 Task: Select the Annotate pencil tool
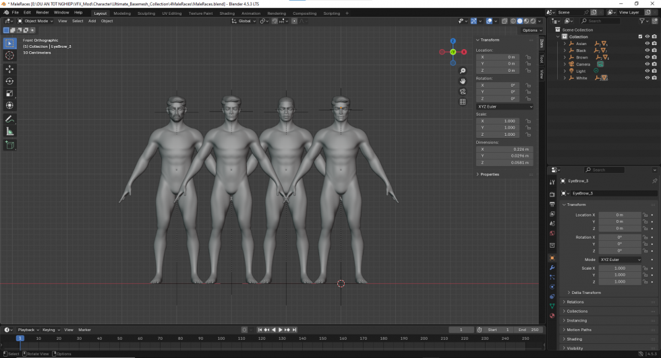(9, 119)
